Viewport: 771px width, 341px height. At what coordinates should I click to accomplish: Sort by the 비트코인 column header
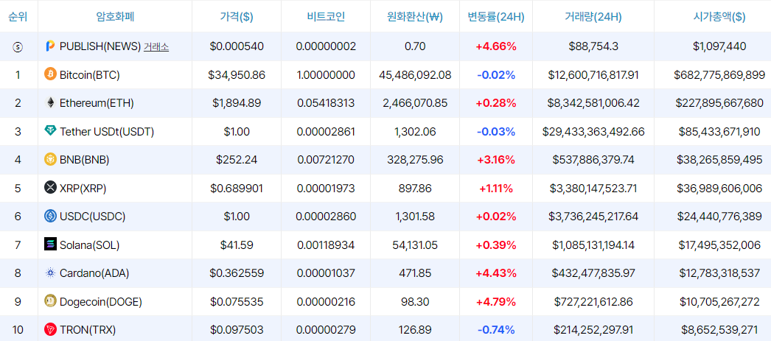pyautogui.click(x=326, y=17)
